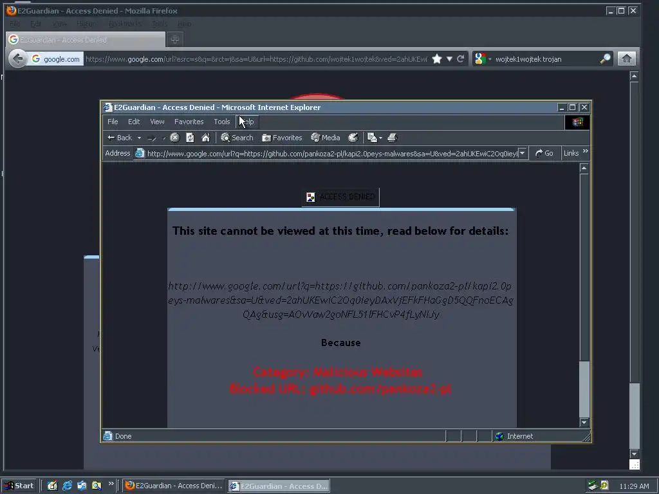Click the network tray icon near the clock

pos(593,486)
